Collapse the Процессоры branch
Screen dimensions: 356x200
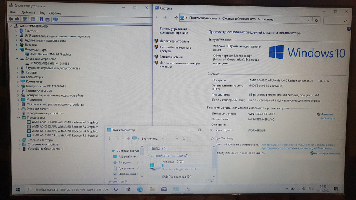(19, 118)
